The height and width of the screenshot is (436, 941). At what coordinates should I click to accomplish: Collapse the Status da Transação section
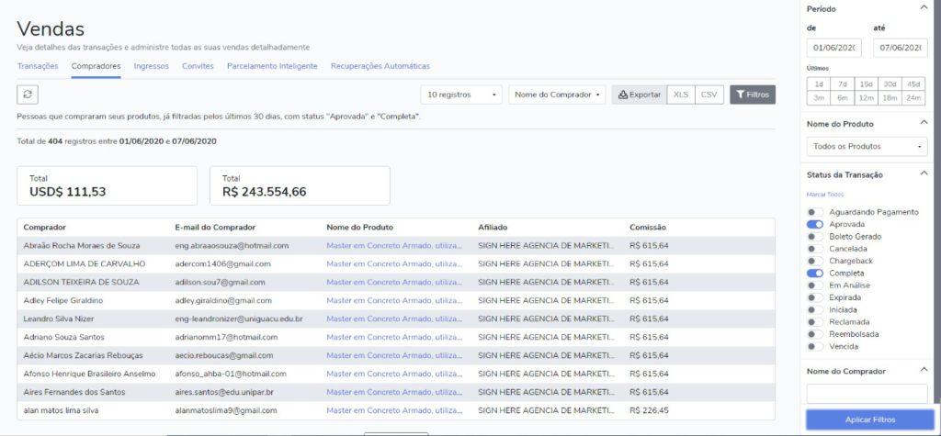pyautogui.click(x=923, y=173)
